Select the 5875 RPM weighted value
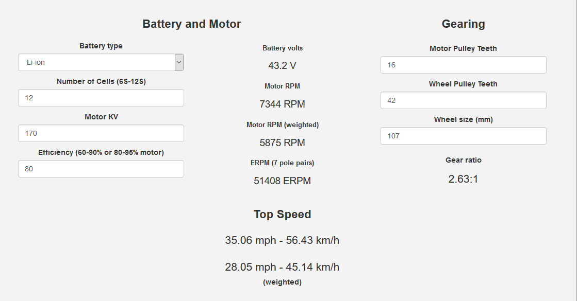577x301 pixels. 282,143
